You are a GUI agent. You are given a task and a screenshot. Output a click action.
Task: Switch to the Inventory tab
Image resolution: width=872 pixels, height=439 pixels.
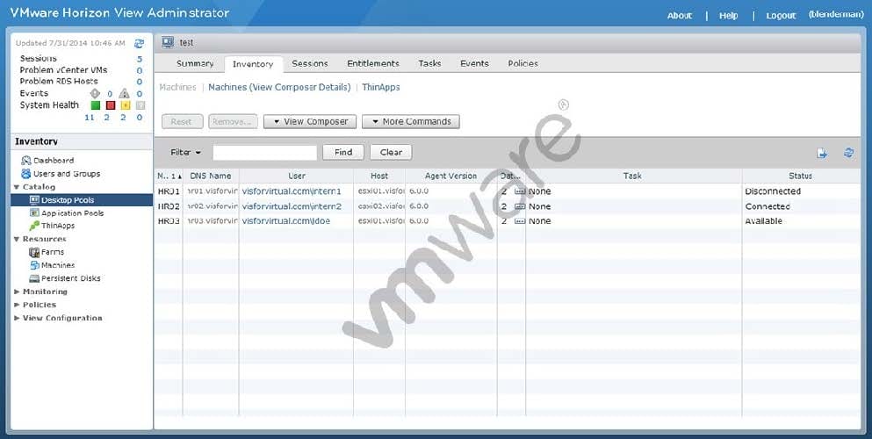(253, 64)
